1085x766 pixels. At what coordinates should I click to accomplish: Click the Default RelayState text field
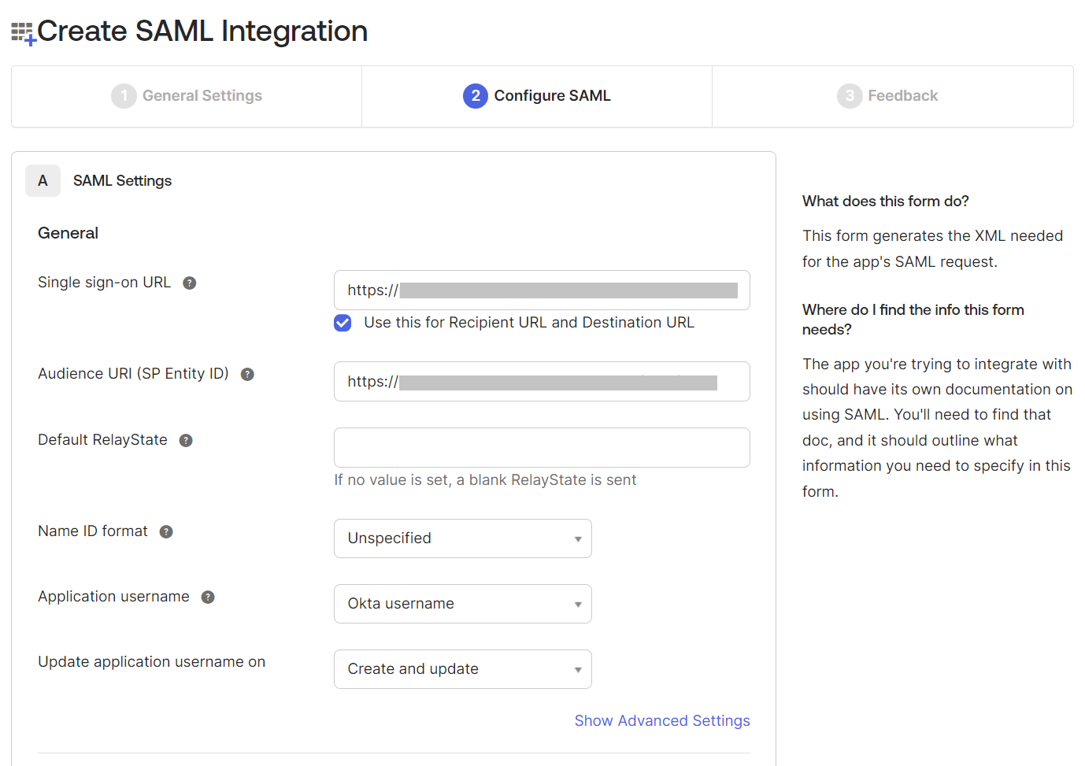542,448
